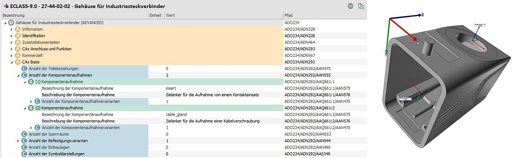Collapse the (1) Komponentenaufnahme branch
Viewport: 513px width, 158px height.
click(x=25, y=82)
